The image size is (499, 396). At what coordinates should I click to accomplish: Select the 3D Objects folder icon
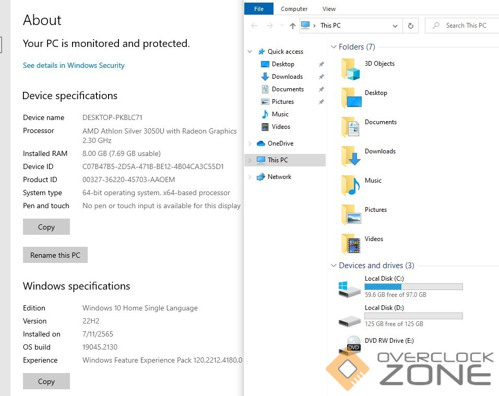click(350, 69)
